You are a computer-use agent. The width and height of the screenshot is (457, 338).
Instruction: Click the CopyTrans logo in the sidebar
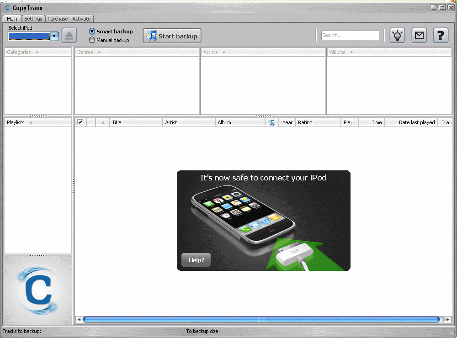pyautogui.click(x=38, y=290)
